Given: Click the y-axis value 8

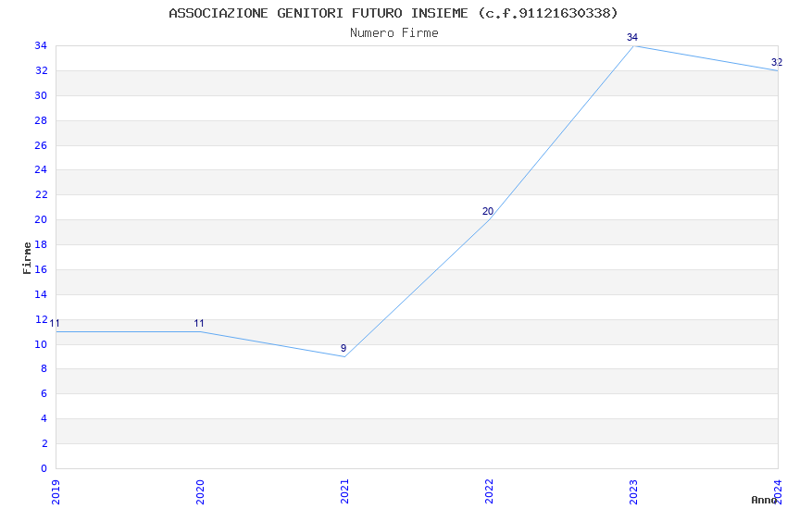Looking at the screenshot, I should [44, 368].
